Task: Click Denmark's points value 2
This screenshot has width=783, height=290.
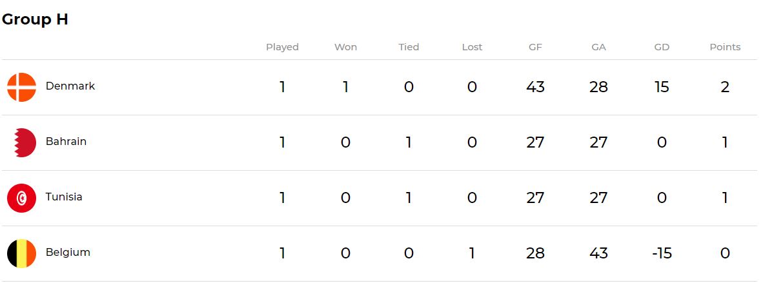Action: [x=725, y=87]
